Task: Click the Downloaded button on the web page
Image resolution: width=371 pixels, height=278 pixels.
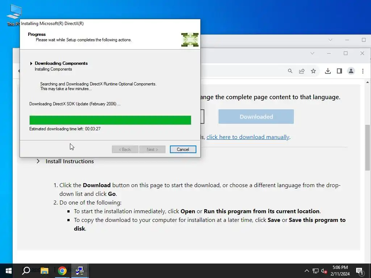Action: click(x=256, y=117)
